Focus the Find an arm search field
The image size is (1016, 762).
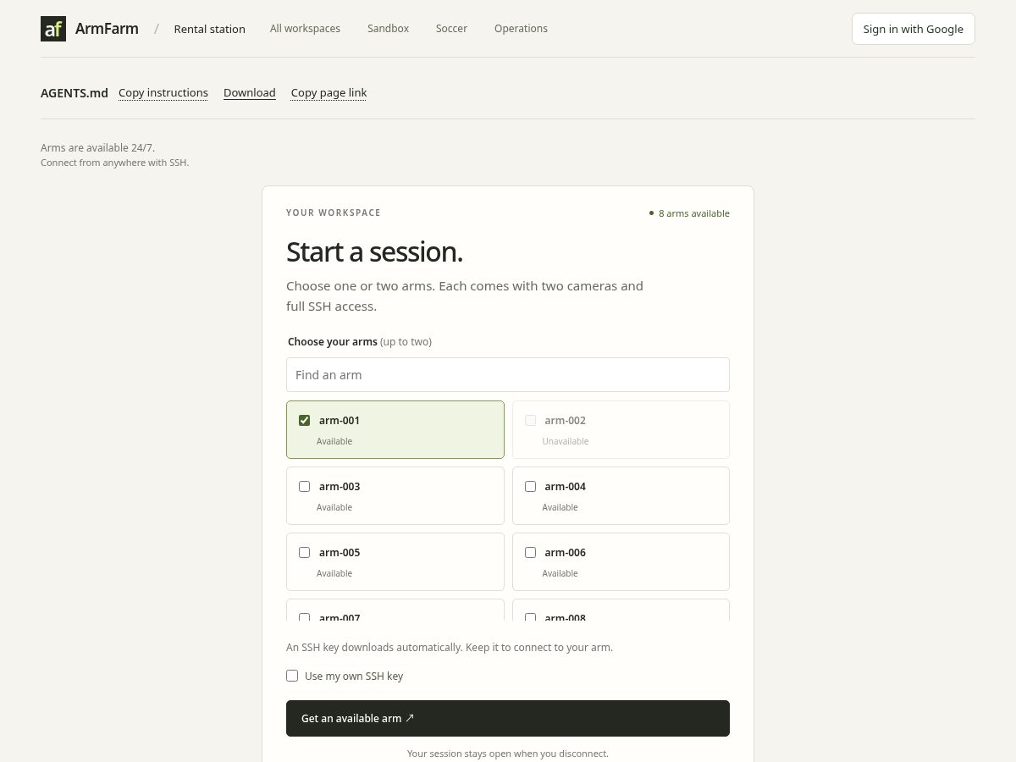point(508,375)
